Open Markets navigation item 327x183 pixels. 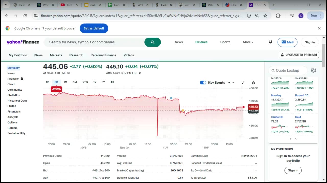[x=56, y=55]
